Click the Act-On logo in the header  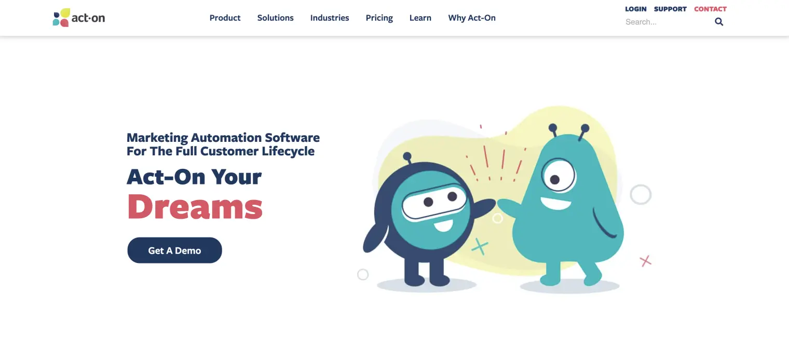pos(79,18)
